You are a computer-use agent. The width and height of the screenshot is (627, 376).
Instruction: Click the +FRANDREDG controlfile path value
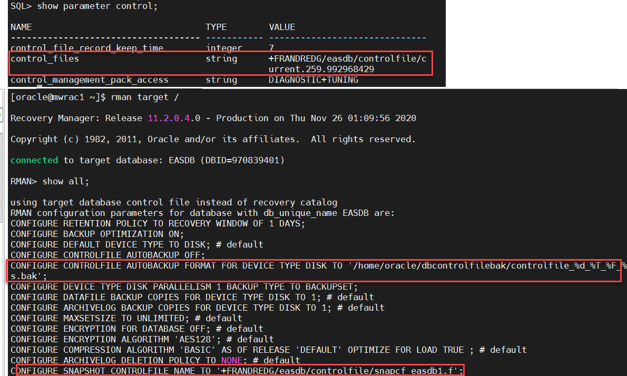[348, 64]
